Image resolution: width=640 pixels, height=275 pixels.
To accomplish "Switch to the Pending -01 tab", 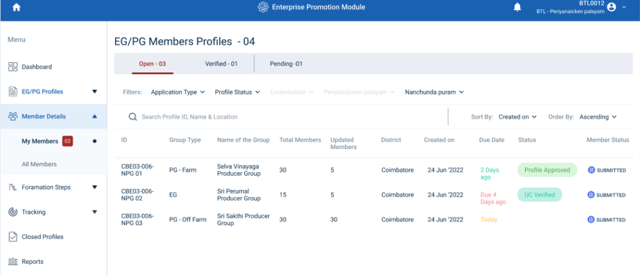I will coord(286,64).
